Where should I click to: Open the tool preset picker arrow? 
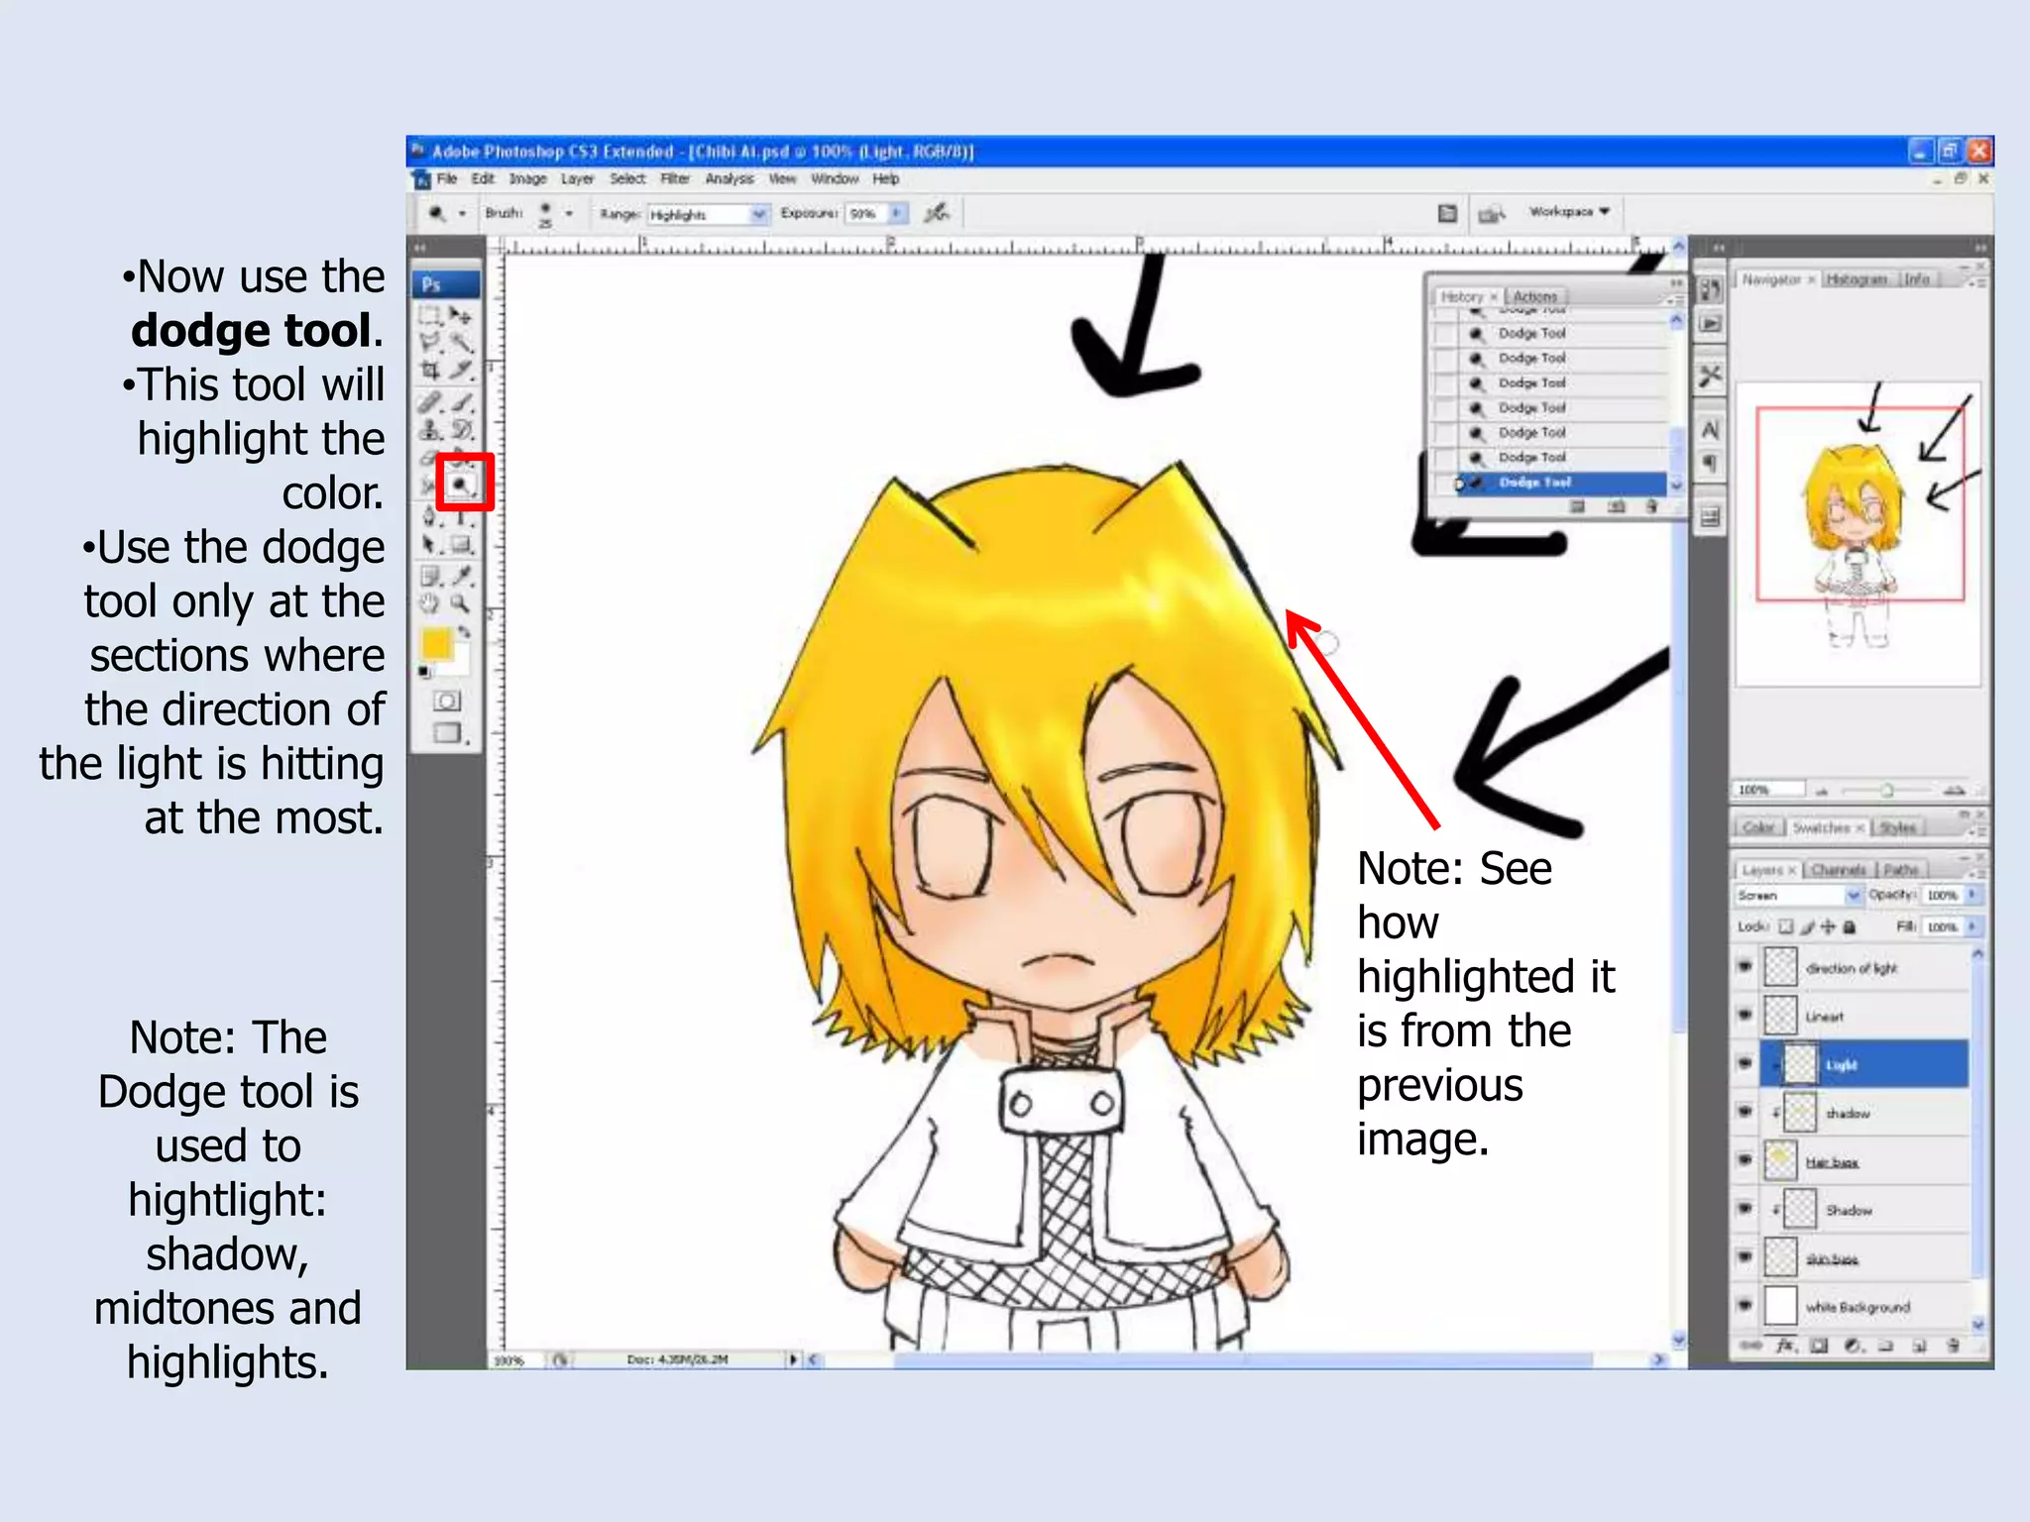point(462,214)
